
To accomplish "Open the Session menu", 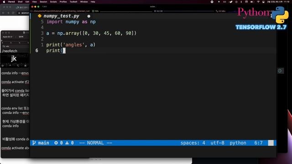I will (43, 2).
